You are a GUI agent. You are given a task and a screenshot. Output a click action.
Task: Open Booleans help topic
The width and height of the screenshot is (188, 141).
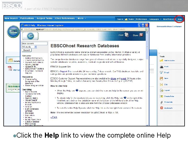[x=29, y=113]
